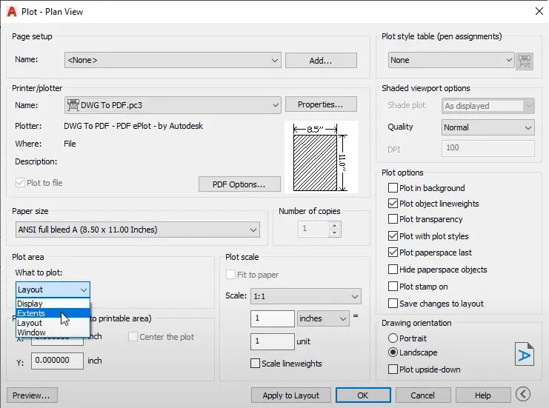
Task: Click the Cancel button
Action: click(423, 395)
